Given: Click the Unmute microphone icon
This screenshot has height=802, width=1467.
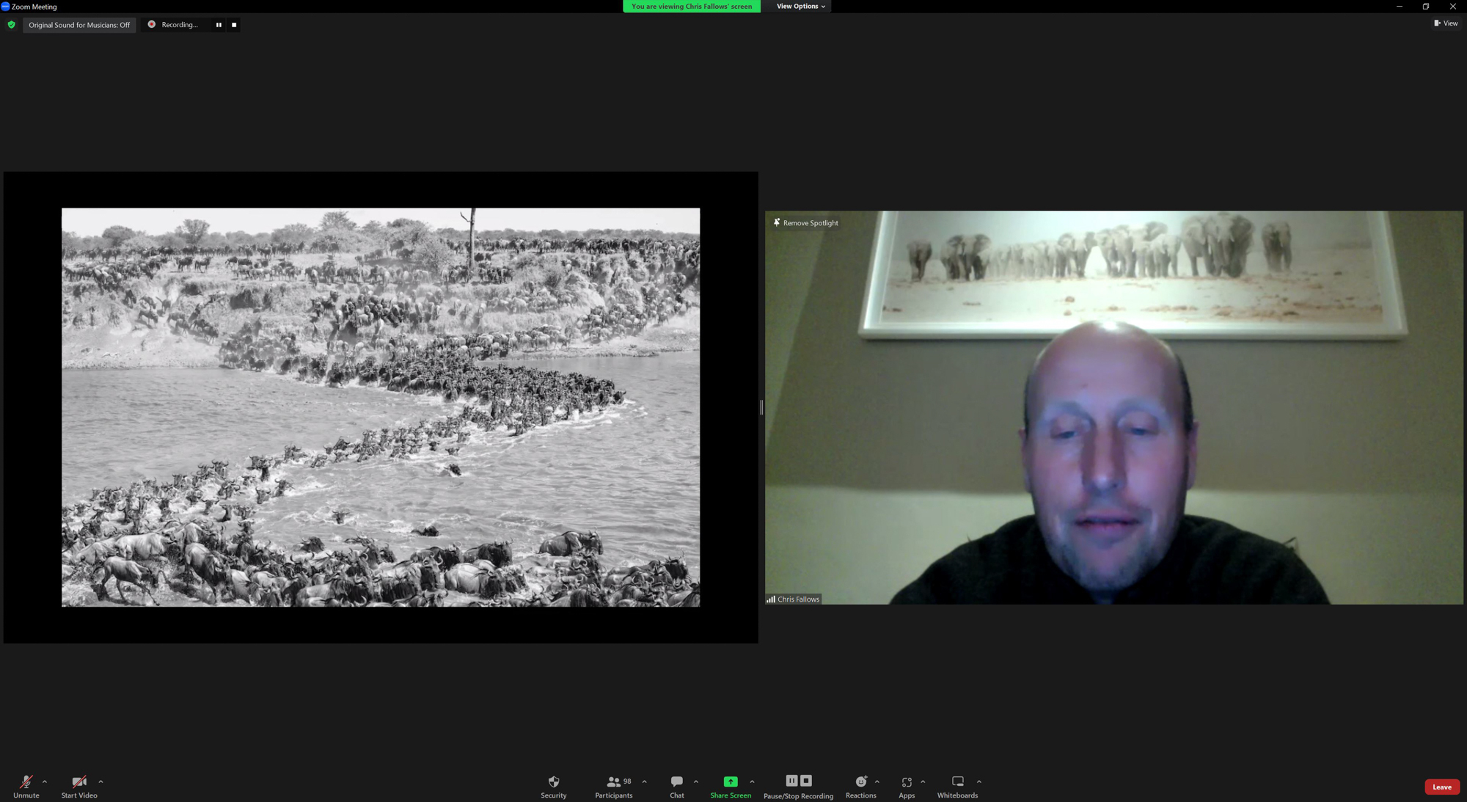Looking at the screenshot, I should [x=26, y=781].
